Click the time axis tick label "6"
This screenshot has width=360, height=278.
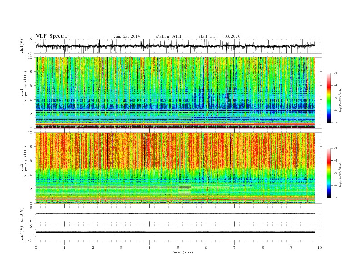click(x=206, y=248)
